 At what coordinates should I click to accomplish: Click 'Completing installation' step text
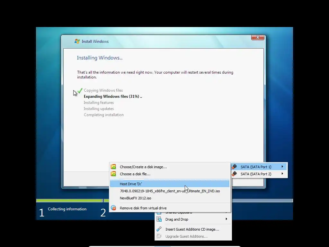point(104,115)
